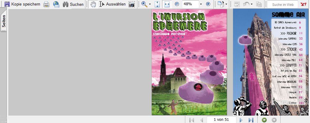Click Suche im Web field
310x123 pixels.
pyautogui.click(x=283, y=4)
